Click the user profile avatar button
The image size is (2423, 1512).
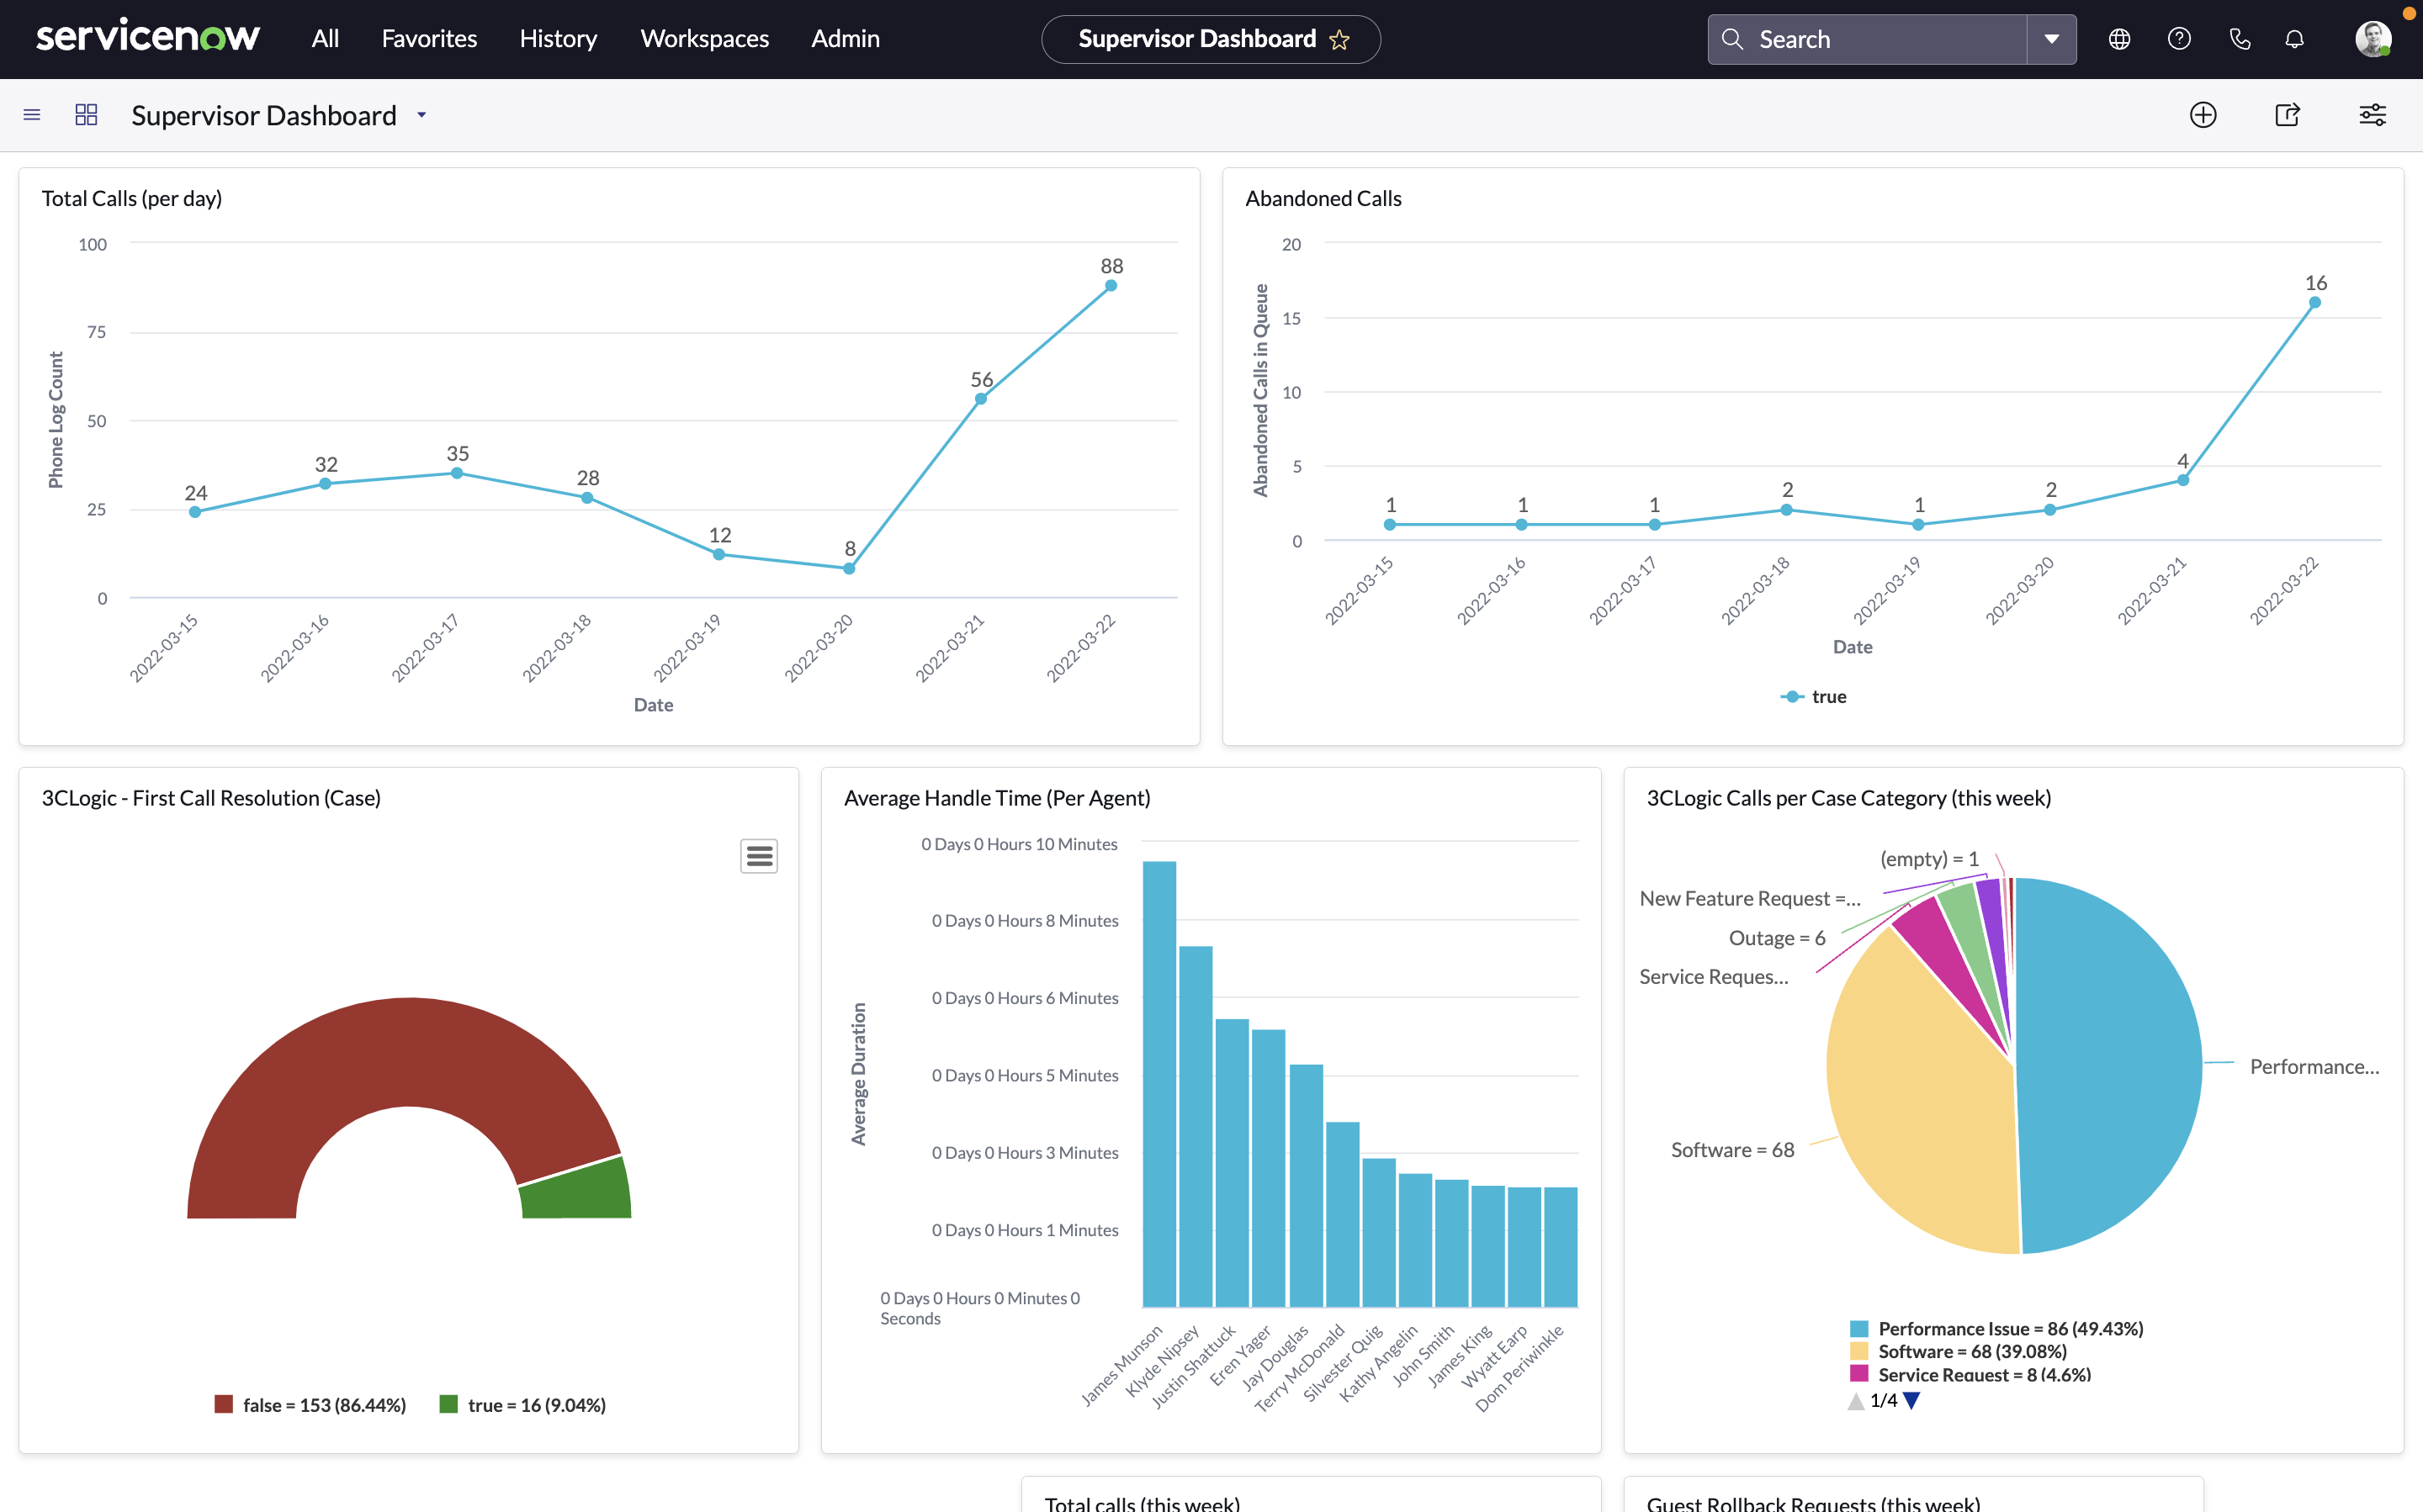pos(2373,39)
